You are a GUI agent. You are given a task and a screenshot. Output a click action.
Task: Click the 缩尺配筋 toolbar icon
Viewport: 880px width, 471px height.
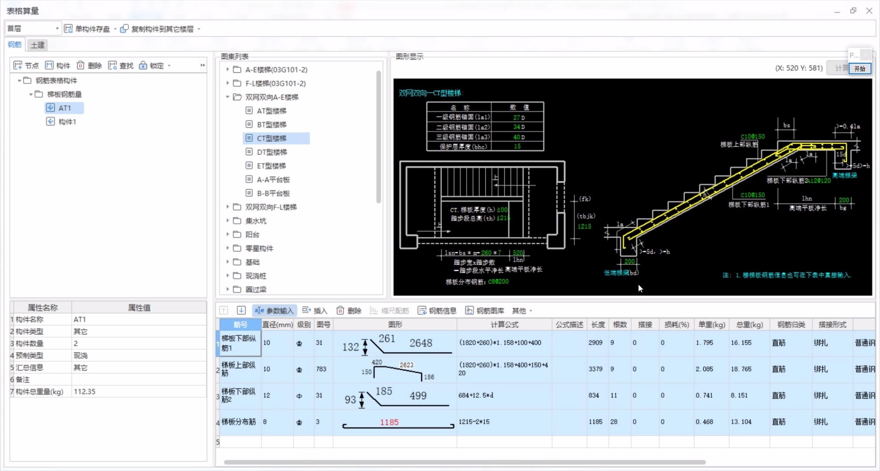[374, 311]
